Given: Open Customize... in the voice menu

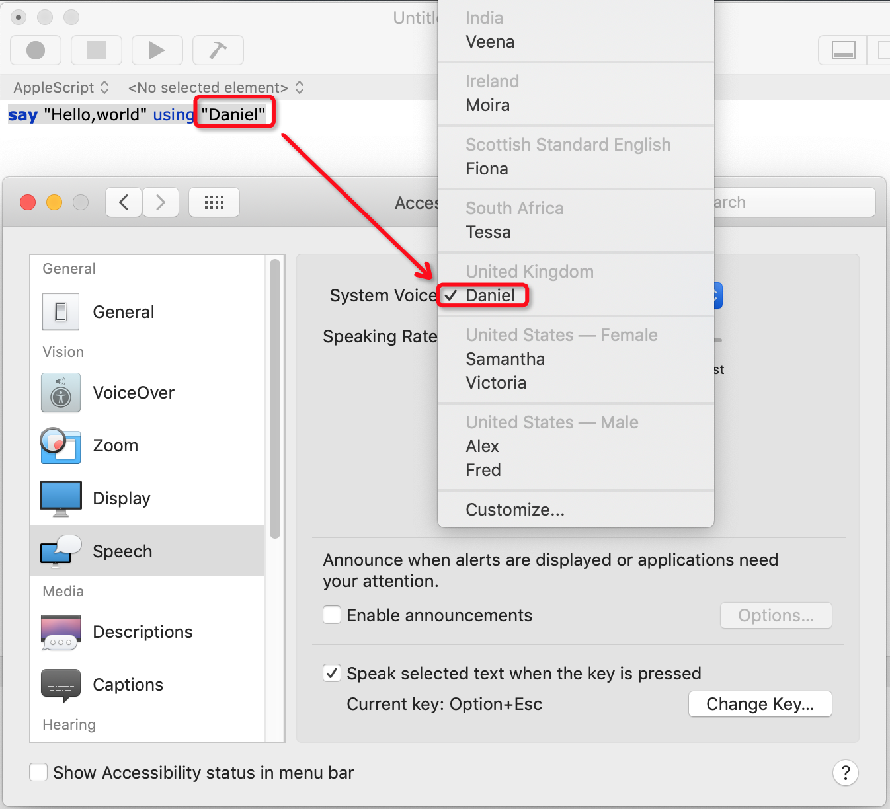Looking at the screenshot, I should point(575,510).
